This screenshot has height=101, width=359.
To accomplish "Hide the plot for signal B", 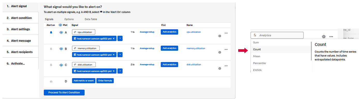I will point(61,49).
